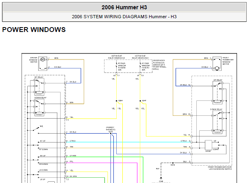Click "PPL" wire label at driver switch

72,162
